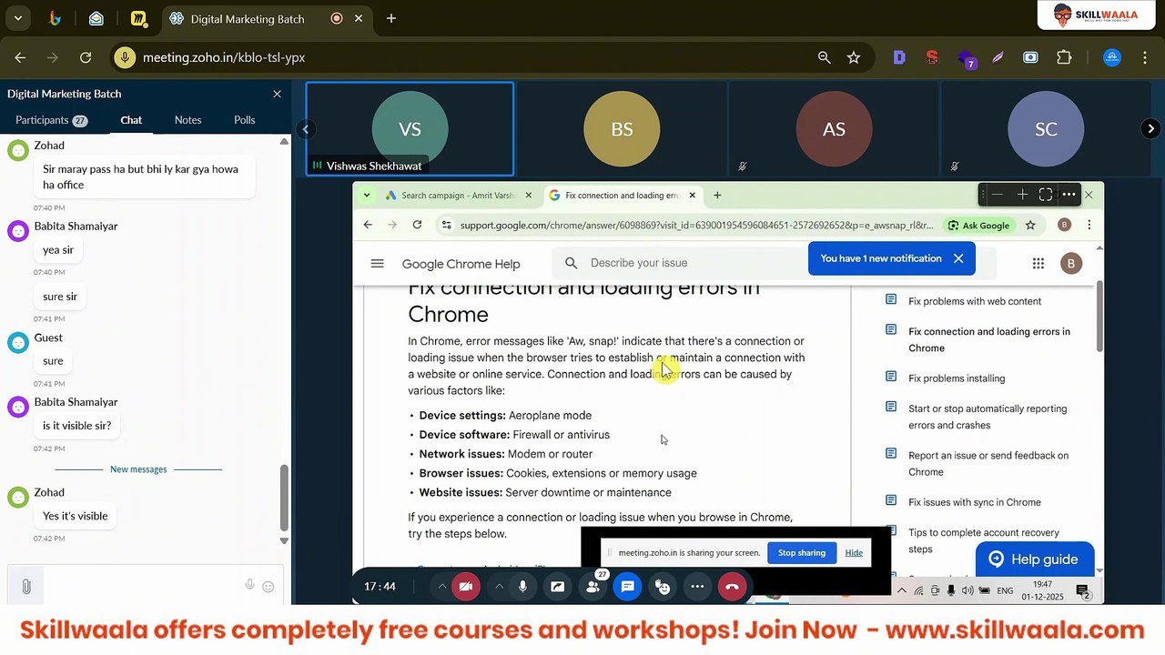The height and width of the screenshot is (655, 1165).
Task: Switch to the Participants tab
Action: point(51,120)
